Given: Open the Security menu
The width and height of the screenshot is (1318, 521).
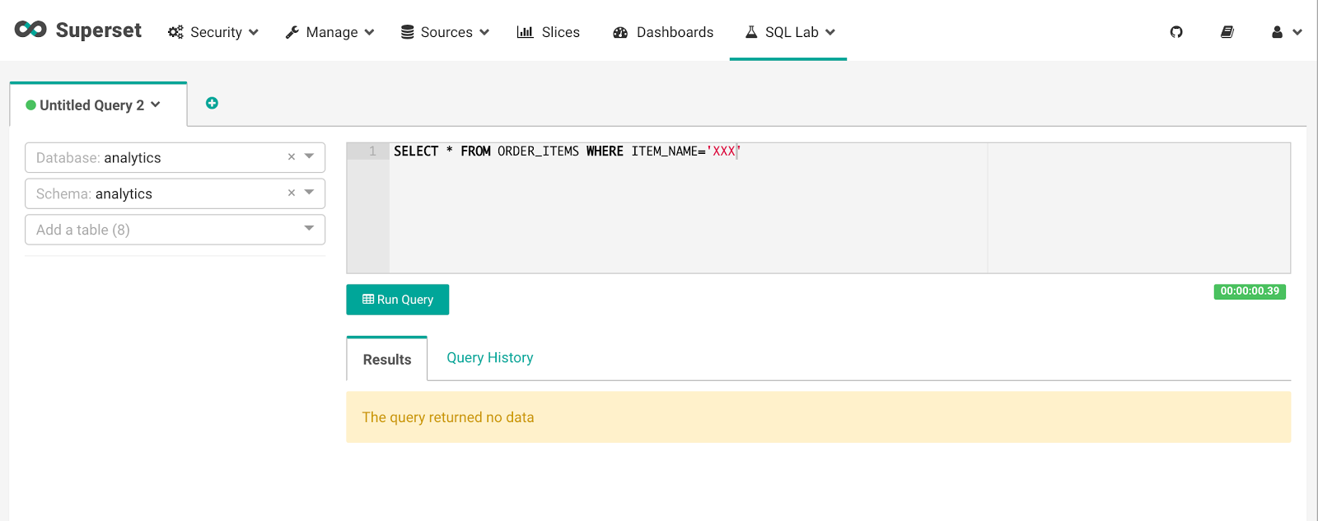Looking at the screenshot, I should (x=213, y=32).
